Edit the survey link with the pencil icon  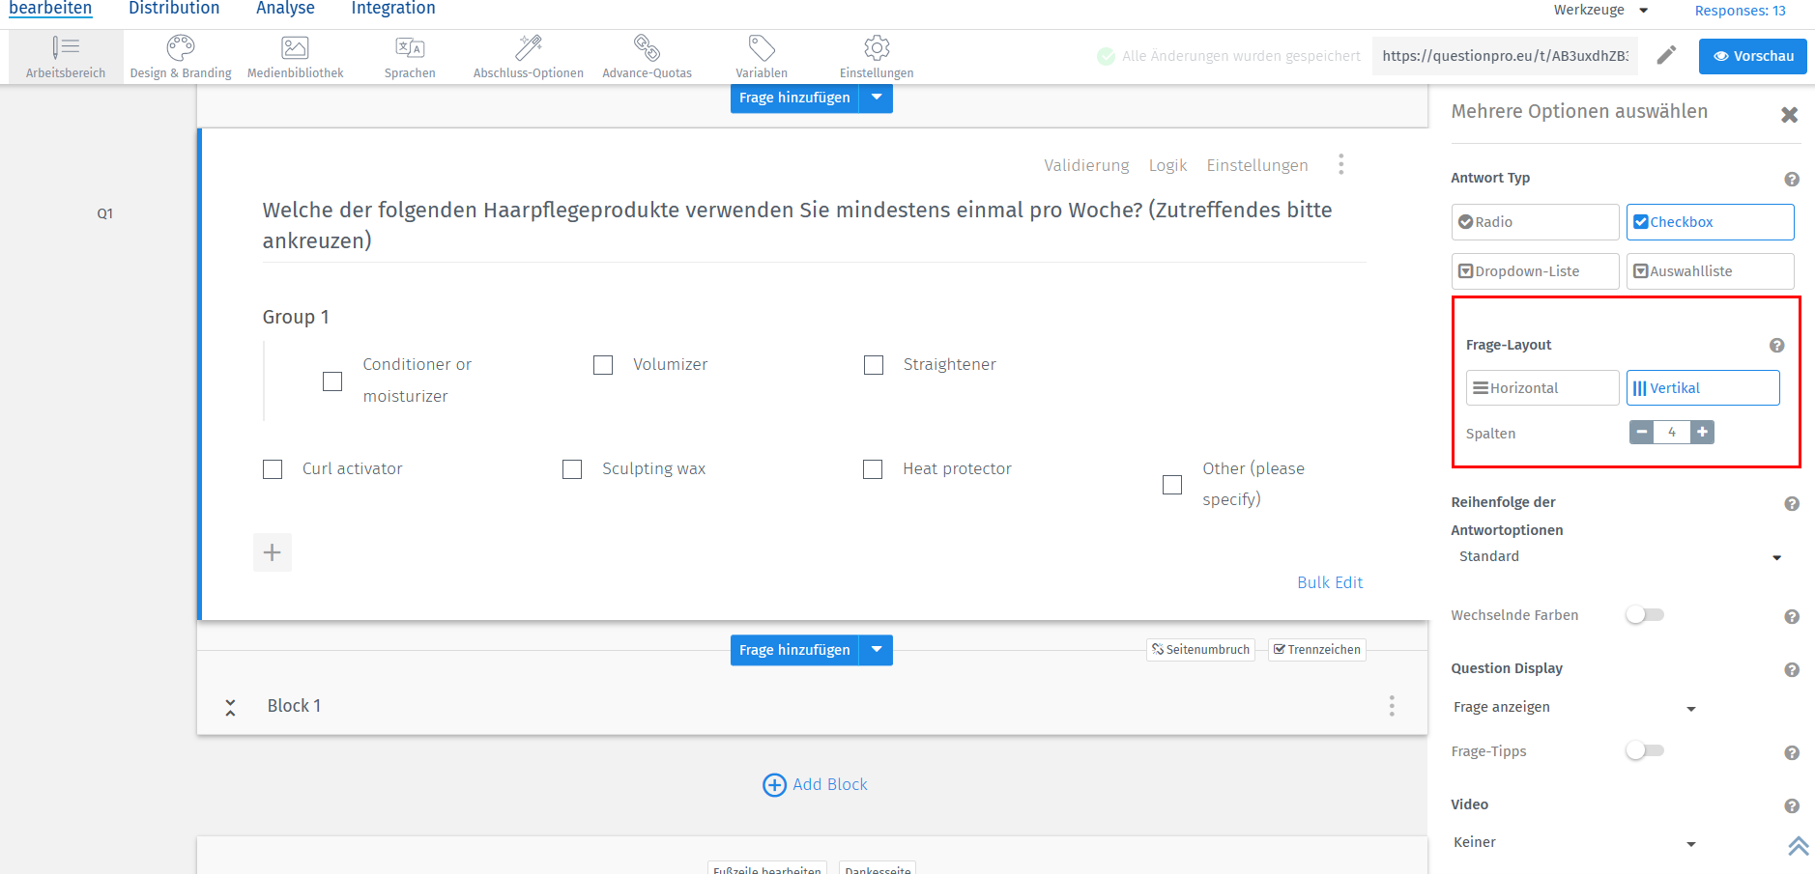(x=1666, y=55)
